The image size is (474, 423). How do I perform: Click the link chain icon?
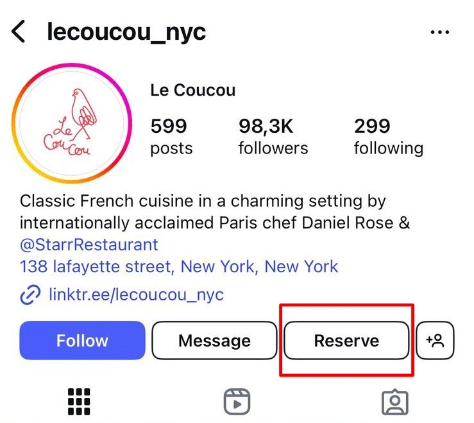point(30,294)
